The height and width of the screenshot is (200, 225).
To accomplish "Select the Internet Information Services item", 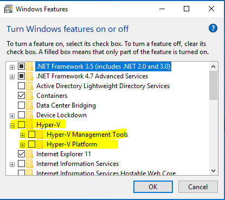I will (78, 164).
